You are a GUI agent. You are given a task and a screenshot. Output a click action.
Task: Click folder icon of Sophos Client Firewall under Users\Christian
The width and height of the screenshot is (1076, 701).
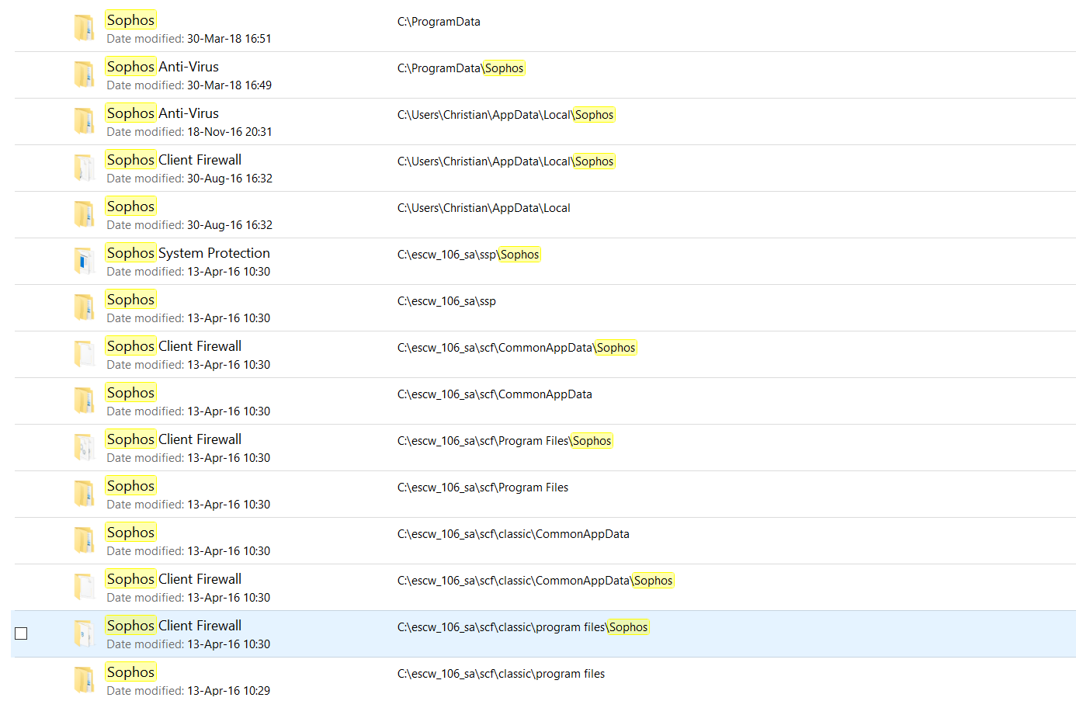pyautogui.click(x=84, y=168)
